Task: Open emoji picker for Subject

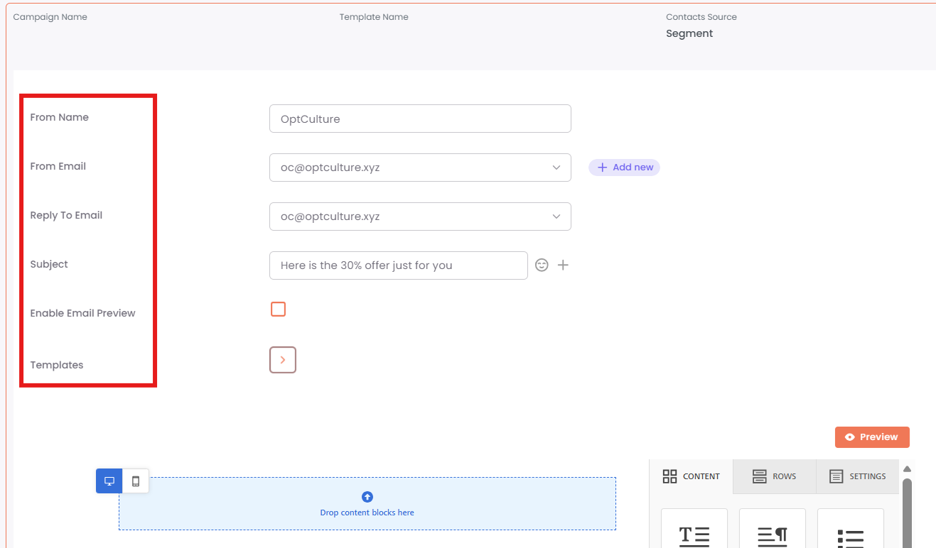Action: [542, 265]
